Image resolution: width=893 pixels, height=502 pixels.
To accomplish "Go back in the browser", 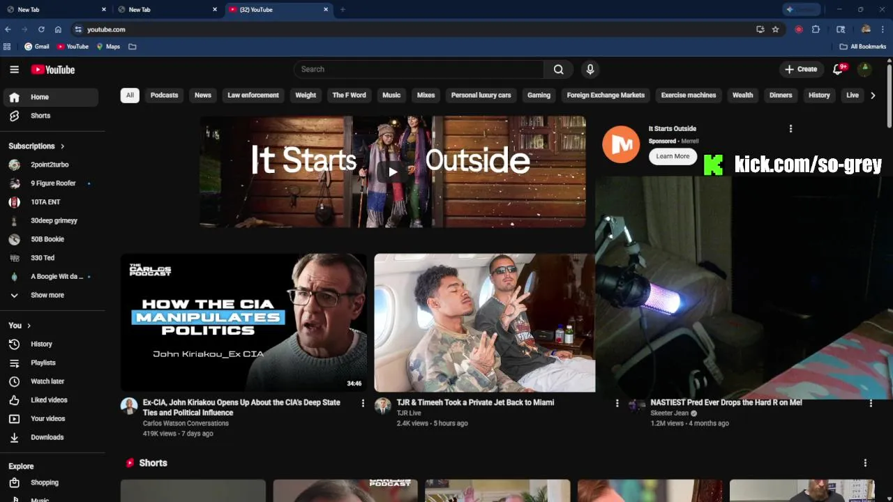I will tap(8, 29).
